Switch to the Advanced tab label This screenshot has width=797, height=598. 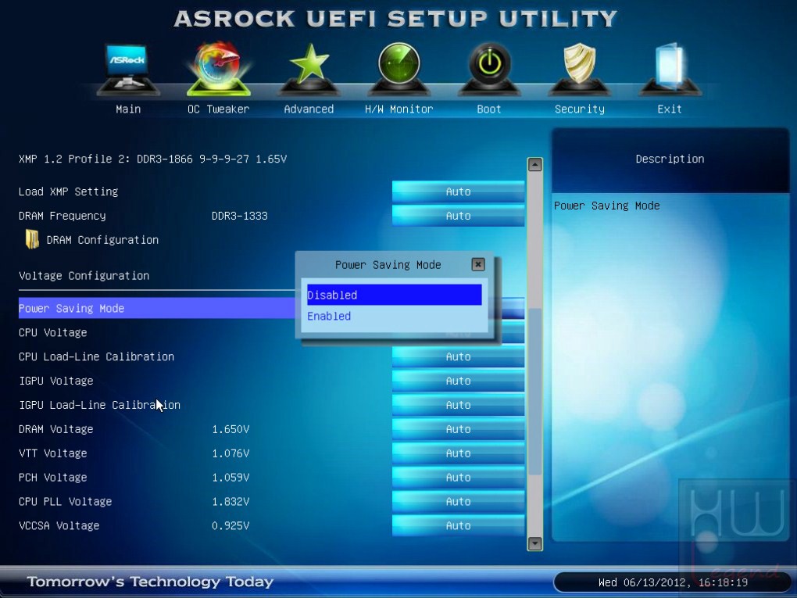pyautogui.click(x=309, y=109)
